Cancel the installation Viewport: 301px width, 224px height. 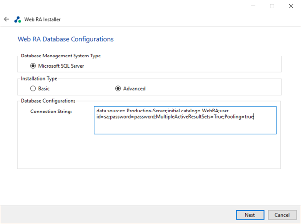282,215
